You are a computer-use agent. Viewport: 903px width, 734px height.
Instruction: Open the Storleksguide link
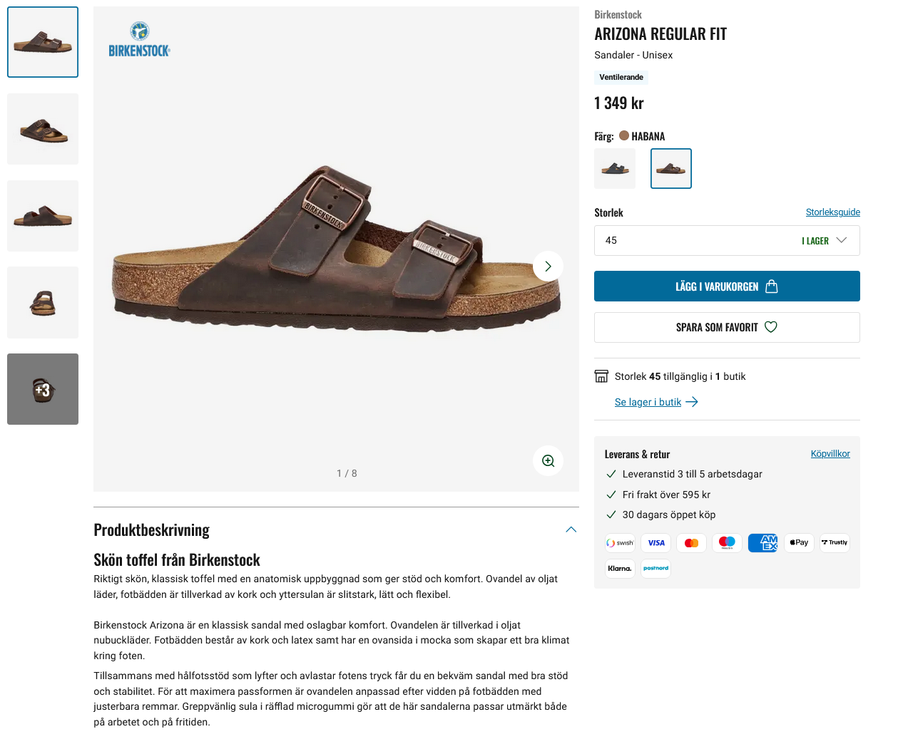click(832, 212)
